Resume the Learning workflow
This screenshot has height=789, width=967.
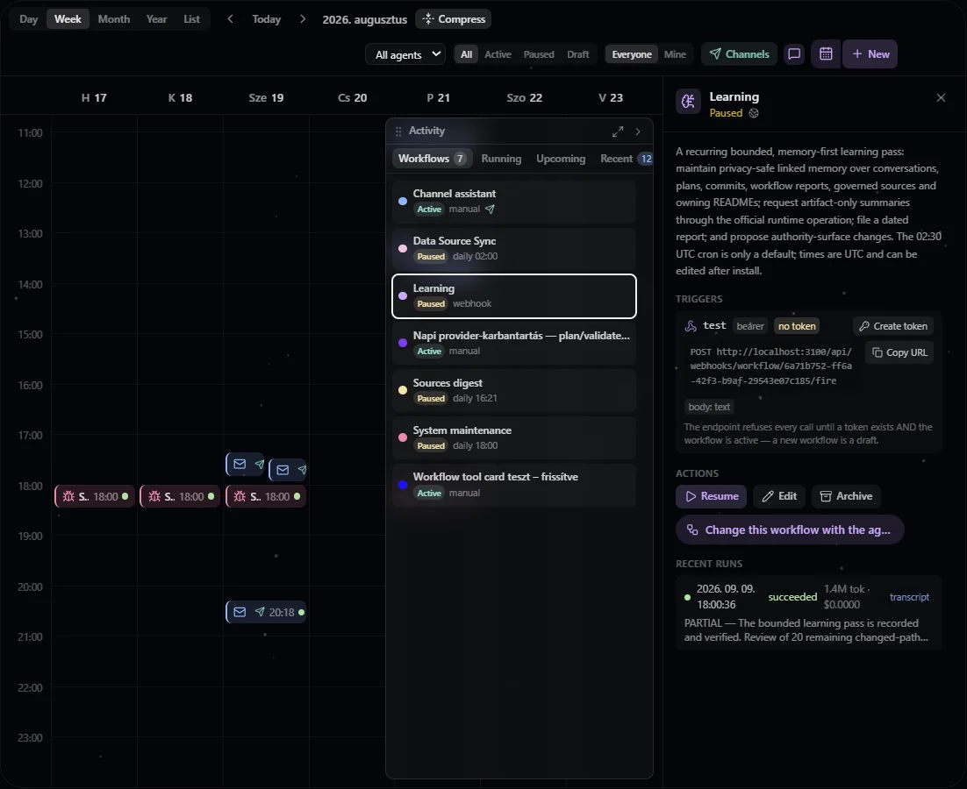(x=711, y=496)
